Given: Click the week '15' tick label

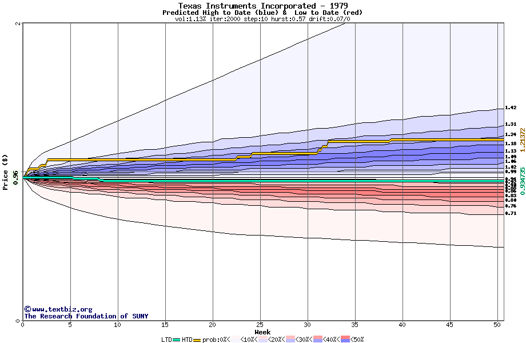Looking at the screenshot, I should (x=165, y=325).
